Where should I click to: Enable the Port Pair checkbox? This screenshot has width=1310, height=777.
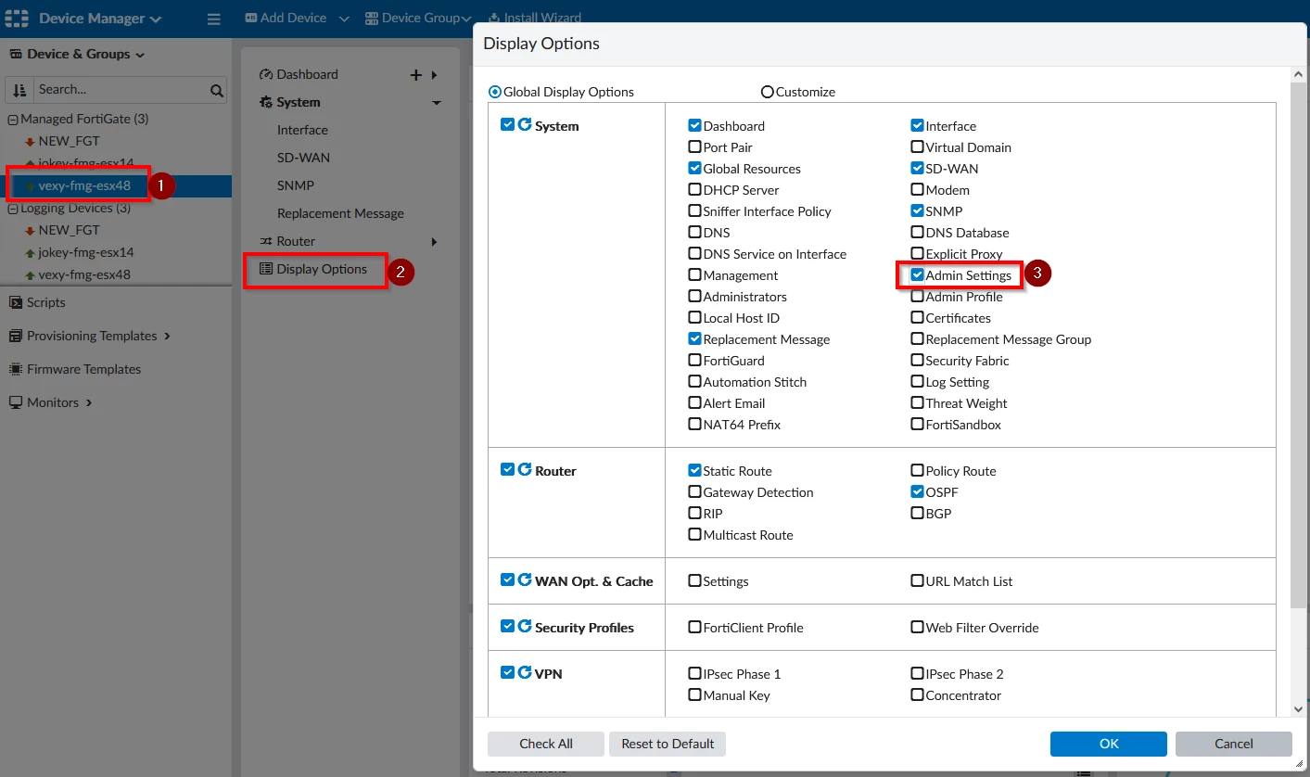coord(694,146)
